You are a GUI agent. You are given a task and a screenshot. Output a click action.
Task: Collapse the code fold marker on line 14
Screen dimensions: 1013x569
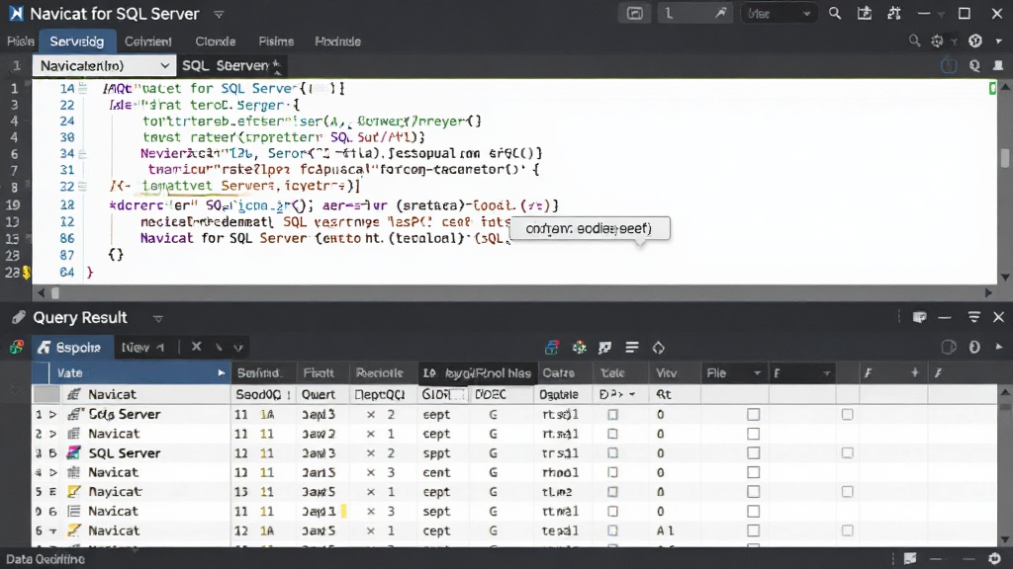(83, 88)
